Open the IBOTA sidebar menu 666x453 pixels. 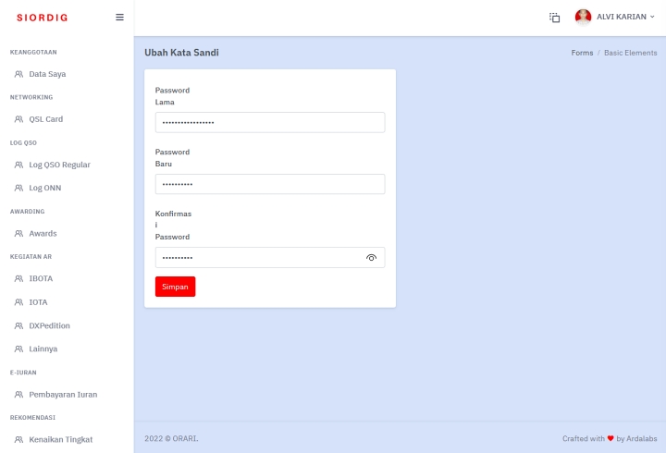tap(41, 278)
